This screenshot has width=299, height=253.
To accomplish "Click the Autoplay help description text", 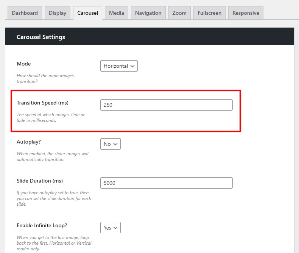I will (x=53, y=156).
